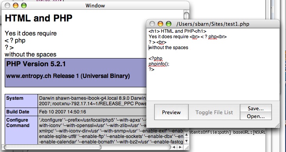This screenshot has height=152, width=286.
Task: Click the 'Yes it does require <br>' editor line
Action: click(187, 37)
